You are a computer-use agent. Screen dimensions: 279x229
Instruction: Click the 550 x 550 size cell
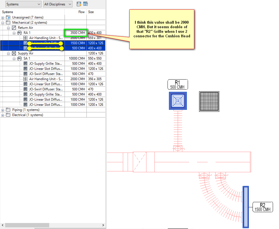(x=96, y=58)
